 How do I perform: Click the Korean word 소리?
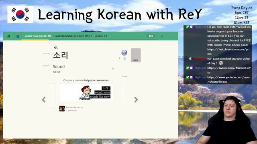[61, 55]
